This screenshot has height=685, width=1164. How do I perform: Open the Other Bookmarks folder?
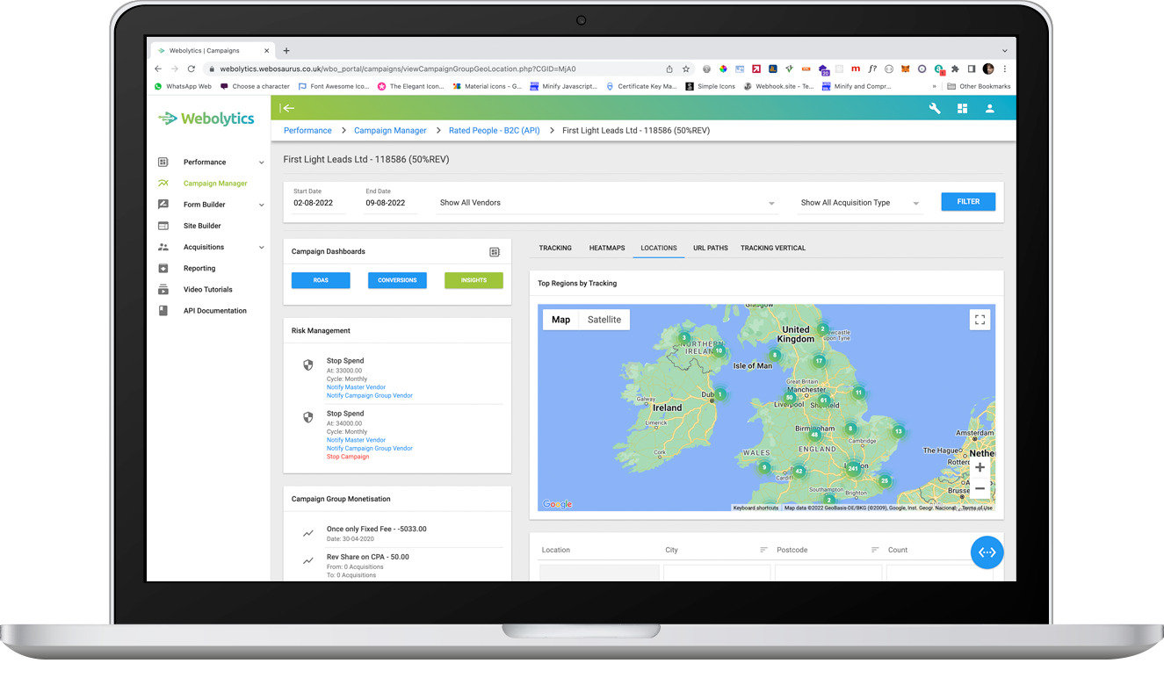click(x=979, y=86)
